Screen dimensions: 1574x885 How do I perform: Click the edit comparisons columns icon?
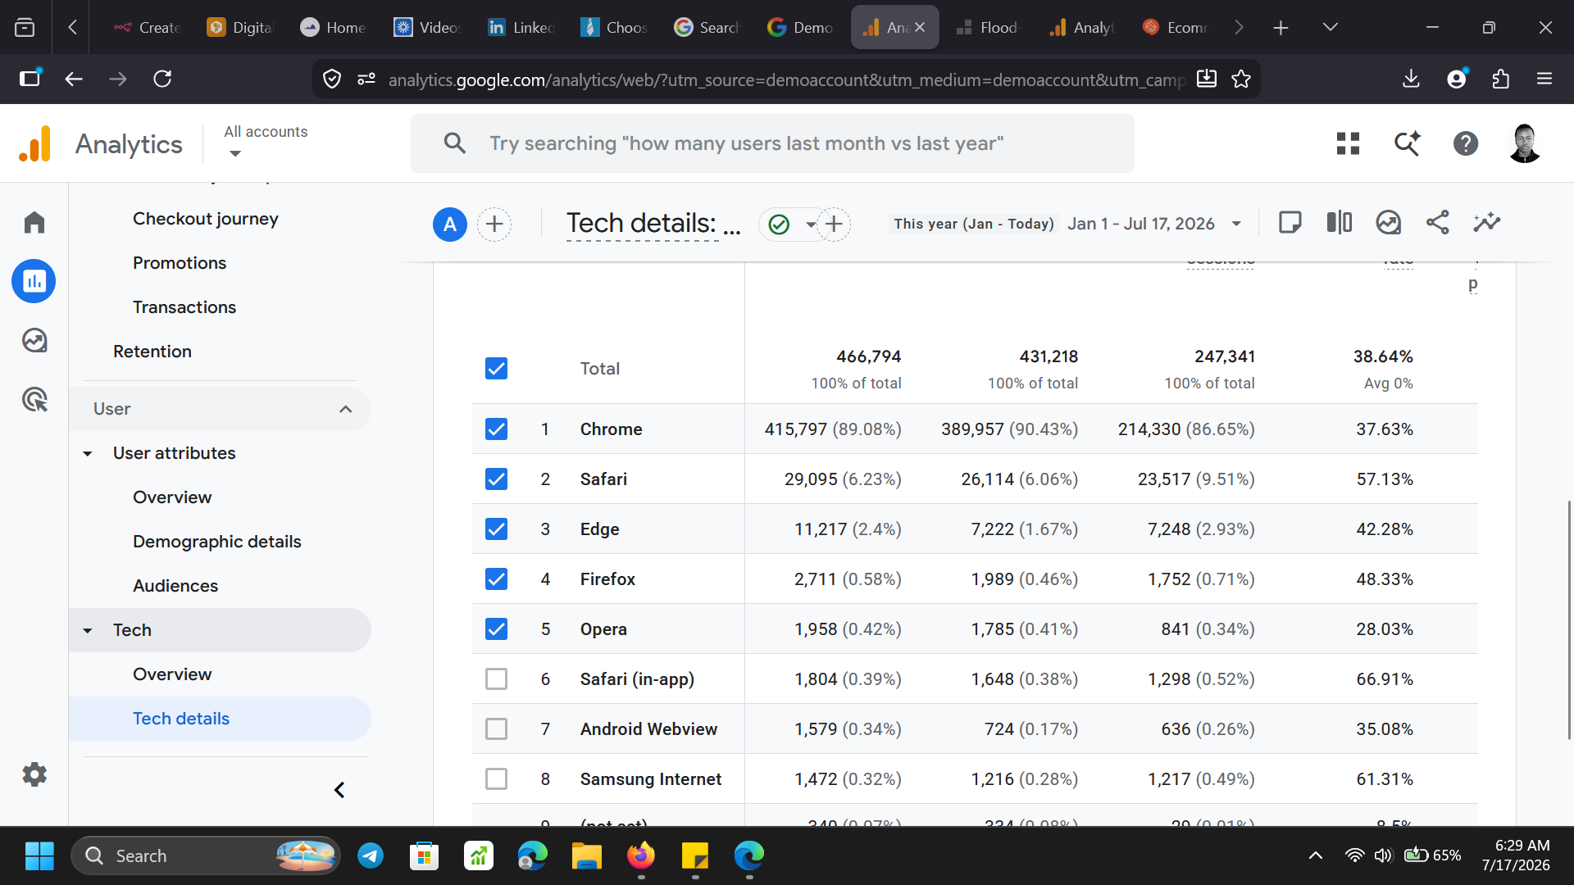(x=1340, y=223)
